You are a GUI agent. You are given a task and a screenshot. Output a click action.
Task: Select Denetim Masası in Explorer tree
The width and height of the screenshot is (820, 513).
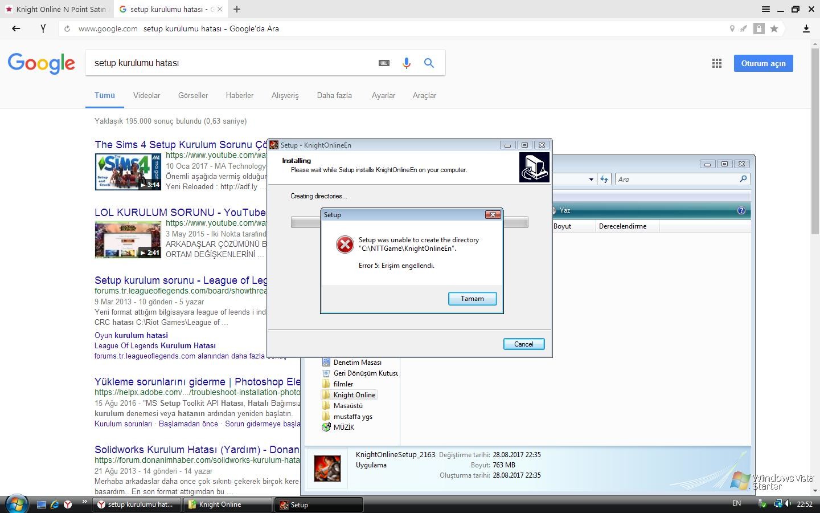(x=357, y=363)
